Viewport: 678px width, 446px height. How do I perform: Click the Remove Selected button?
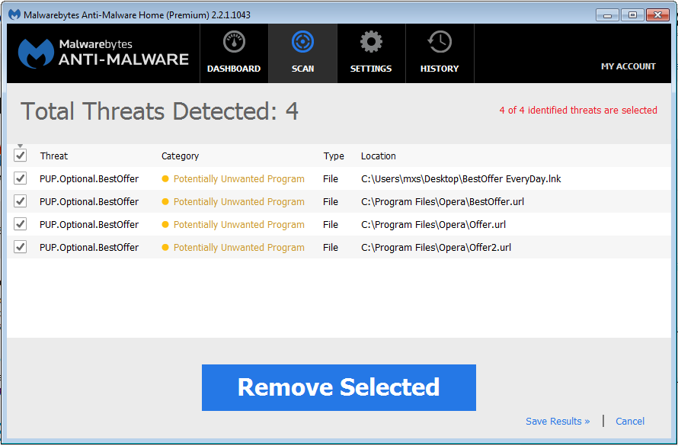[x=339, y=387]
